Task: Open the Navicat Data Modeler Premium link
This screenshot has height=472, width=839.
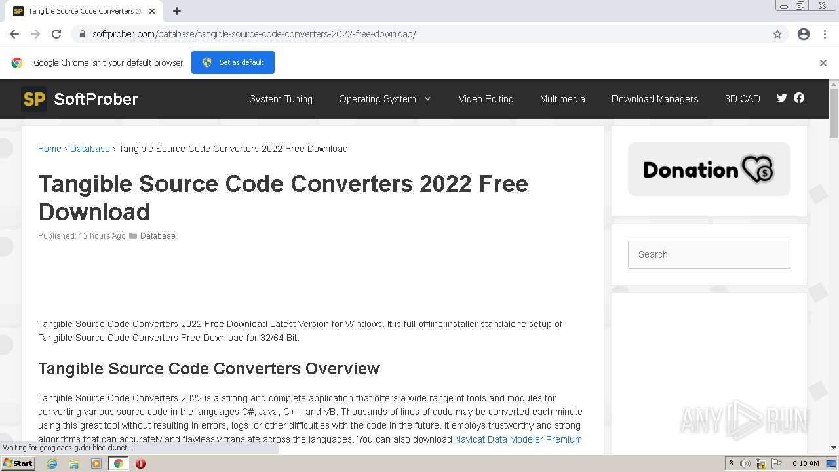Action: (518, 439)
